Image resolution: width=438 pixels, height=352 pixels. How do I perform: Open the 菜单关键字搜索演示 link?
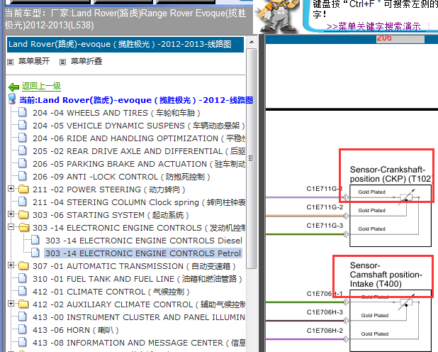(374, 26)
